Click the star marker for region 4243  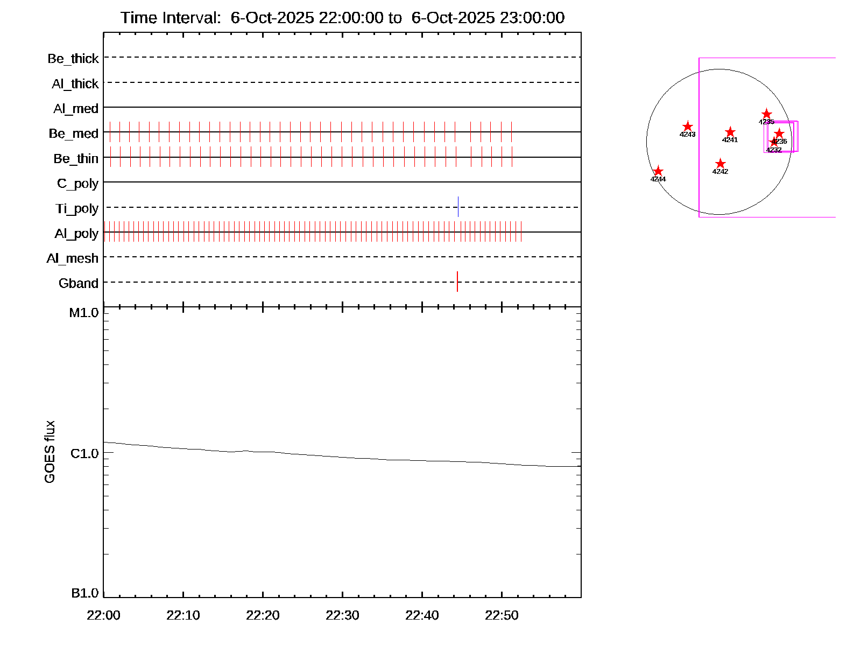(687, 127)
